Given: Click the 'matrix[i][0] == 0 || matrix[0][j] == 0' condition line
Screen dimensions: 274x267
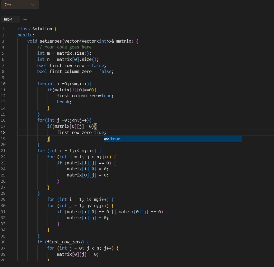Looking at the screenshot, I should 112,212.
